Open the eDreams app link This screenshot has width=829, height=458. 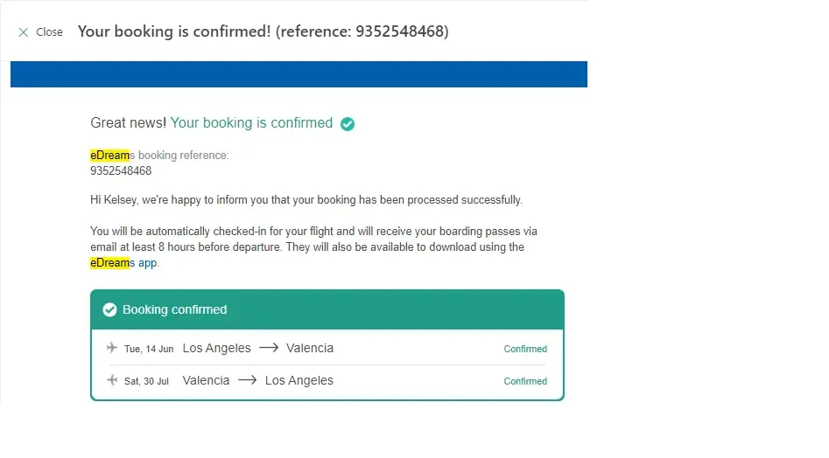[x=147, y=262]
